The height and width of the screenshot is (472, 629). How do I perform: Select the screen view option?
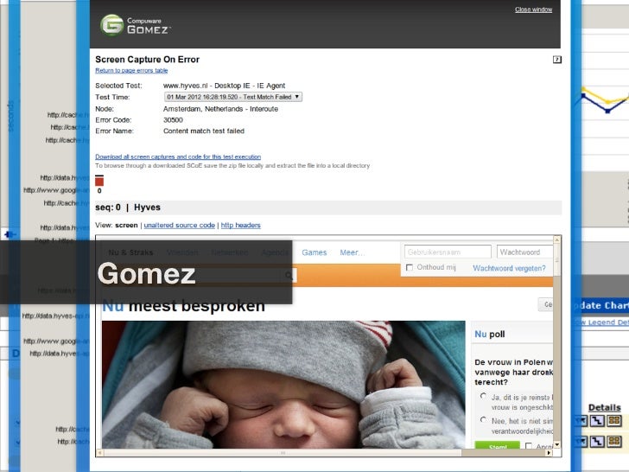(x=126, y=225)
